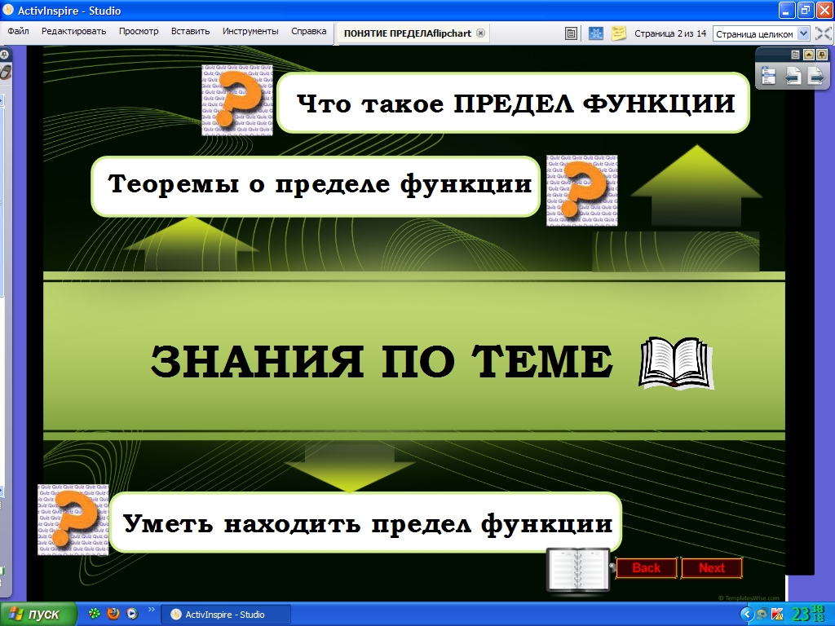Screen dimensions: 835x626
Task: Open the main menu icon in floating toolbox
Action: (x=768, y=76)
